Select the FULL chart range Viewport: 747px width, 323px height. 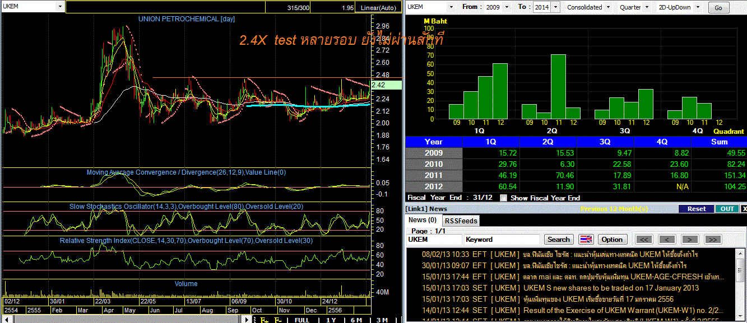302,320
